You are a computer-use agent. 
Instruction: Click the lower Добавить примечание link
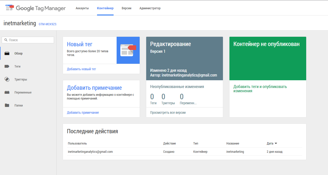click(83, 113)
